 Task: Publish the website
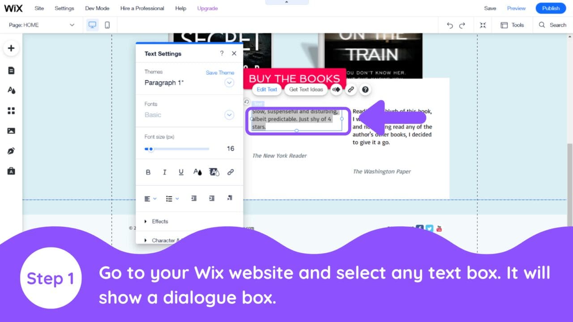pyautogui.click(x=550, y=8)
